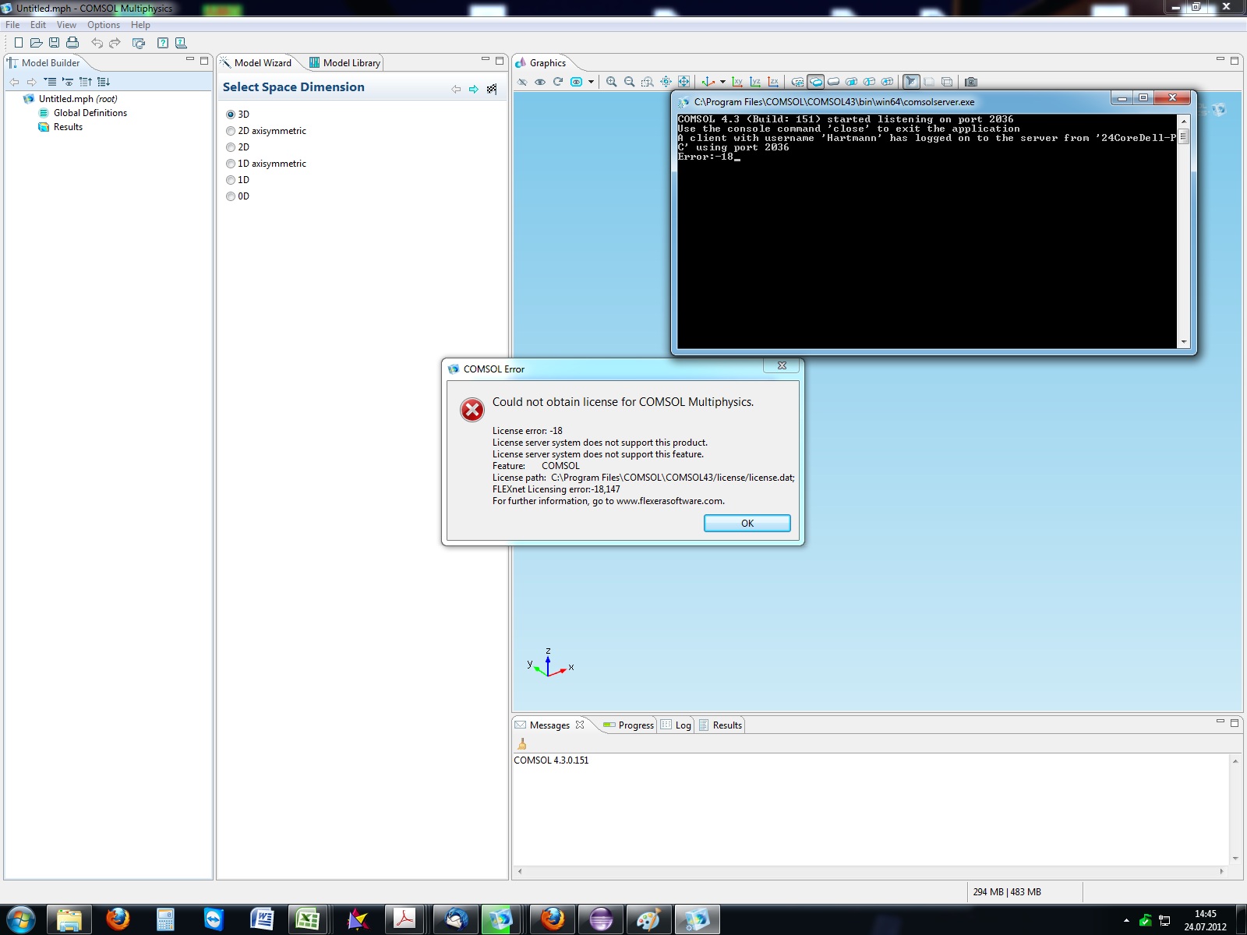
Task: Click Zoom Extents in graphics toolbar
Action: pyautogui.click(x=684, y=82)
